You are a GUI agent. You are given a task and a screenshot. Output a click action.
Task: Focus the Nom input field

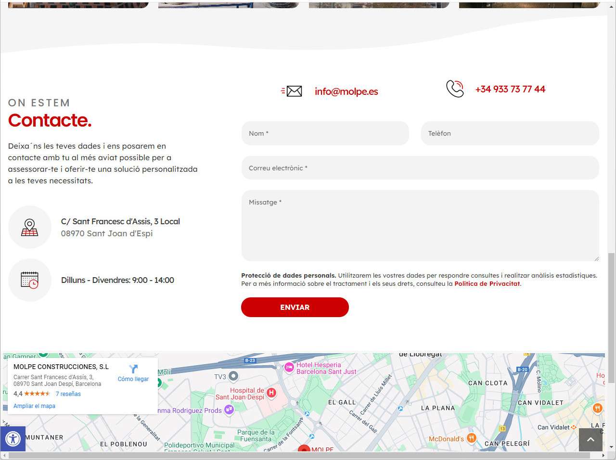click(x=325, y=133)
